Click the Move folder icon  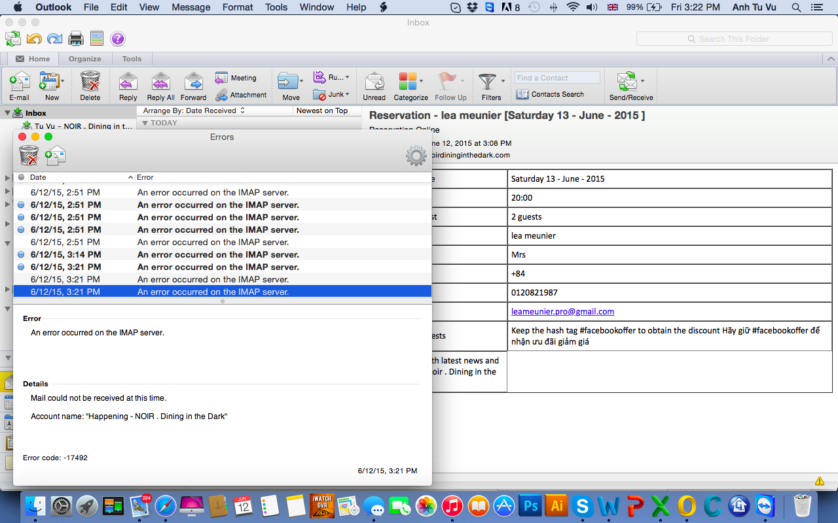287,82
